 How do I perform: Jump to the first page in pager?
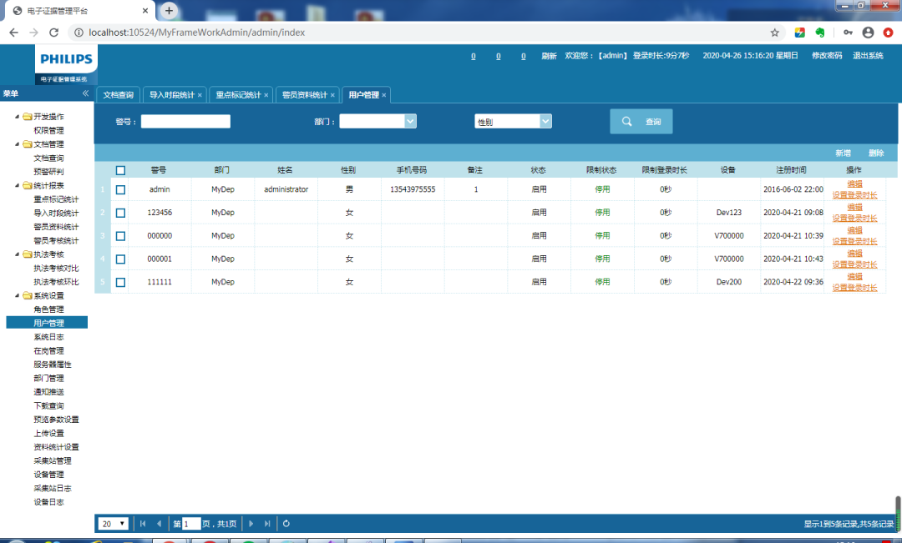coord(143,524)
